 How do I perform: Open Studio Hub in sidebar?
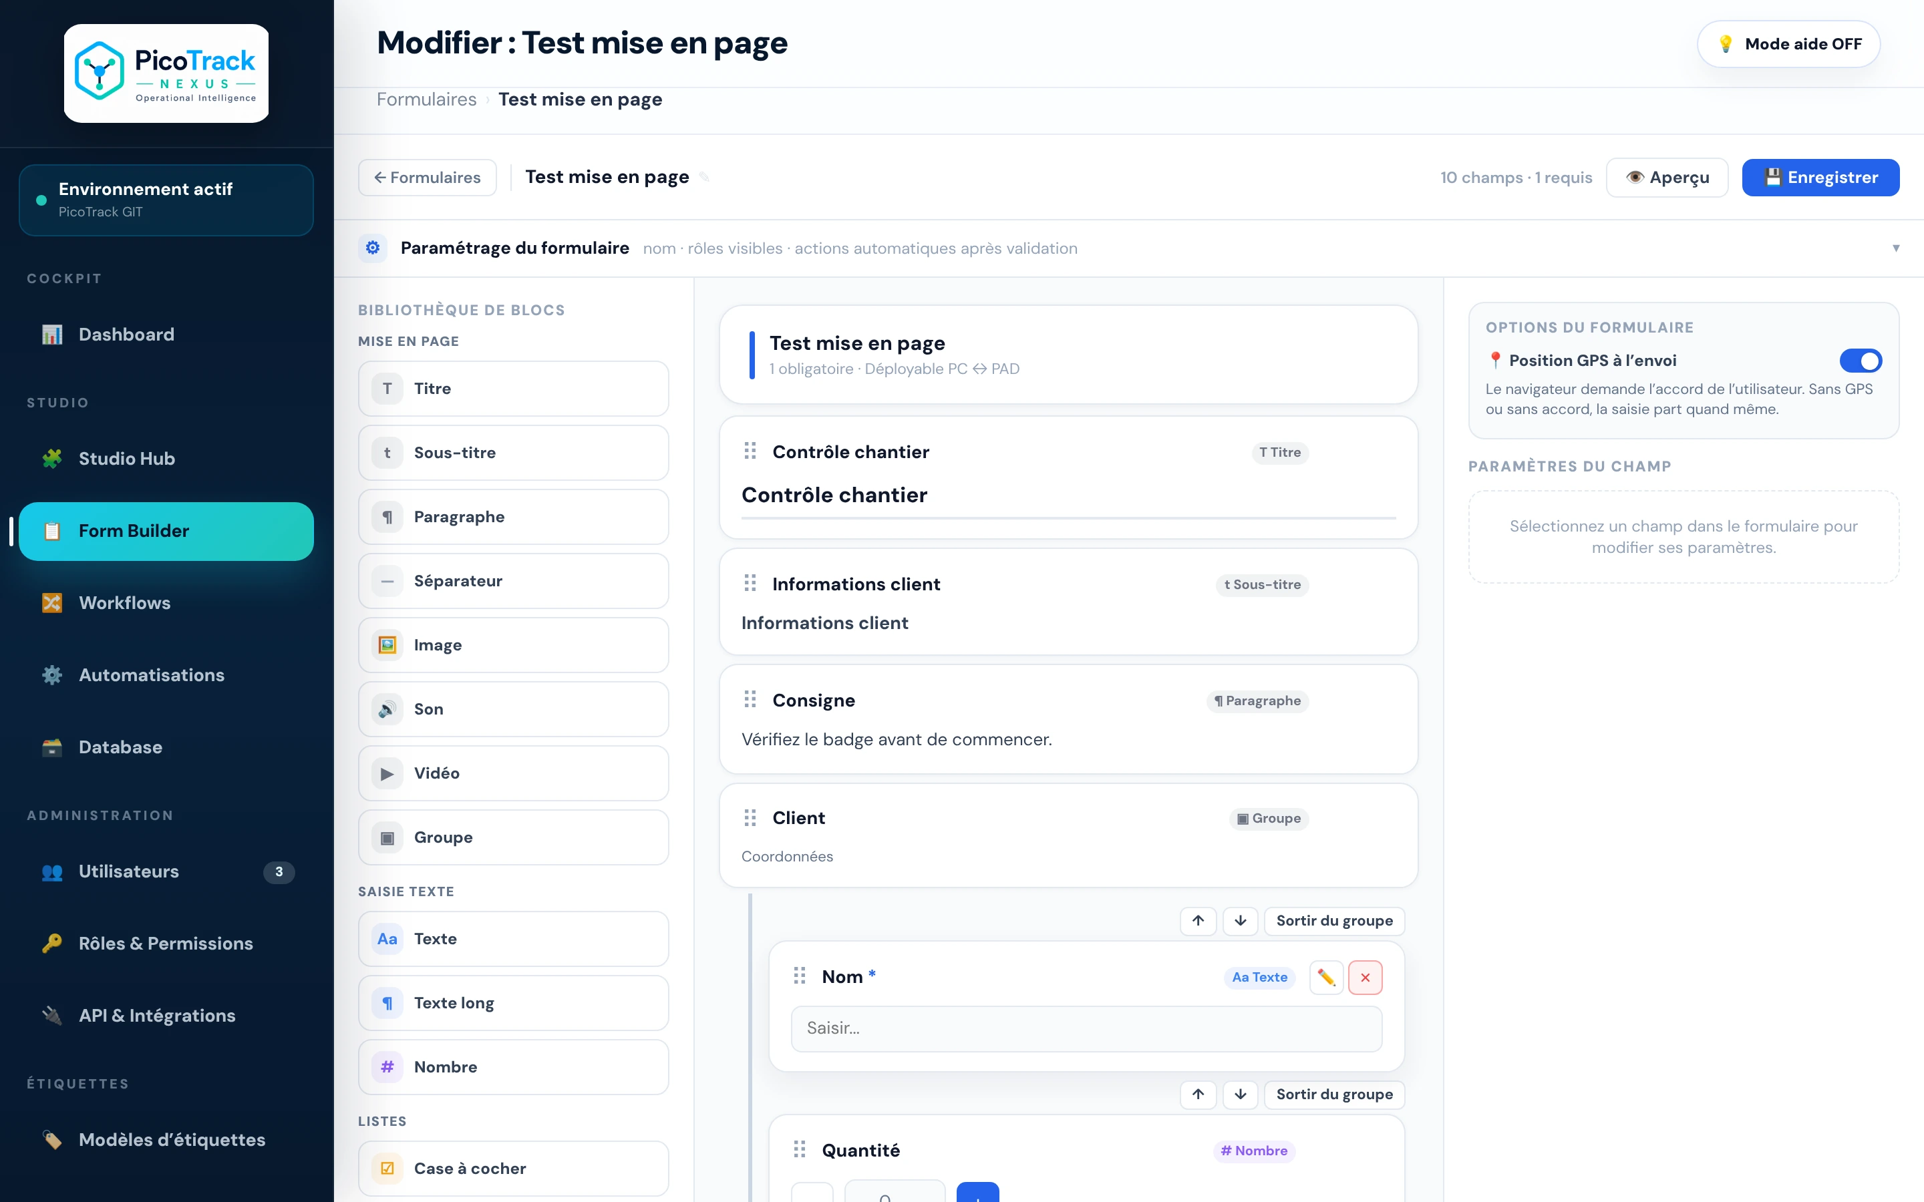(x=166, y=459)
